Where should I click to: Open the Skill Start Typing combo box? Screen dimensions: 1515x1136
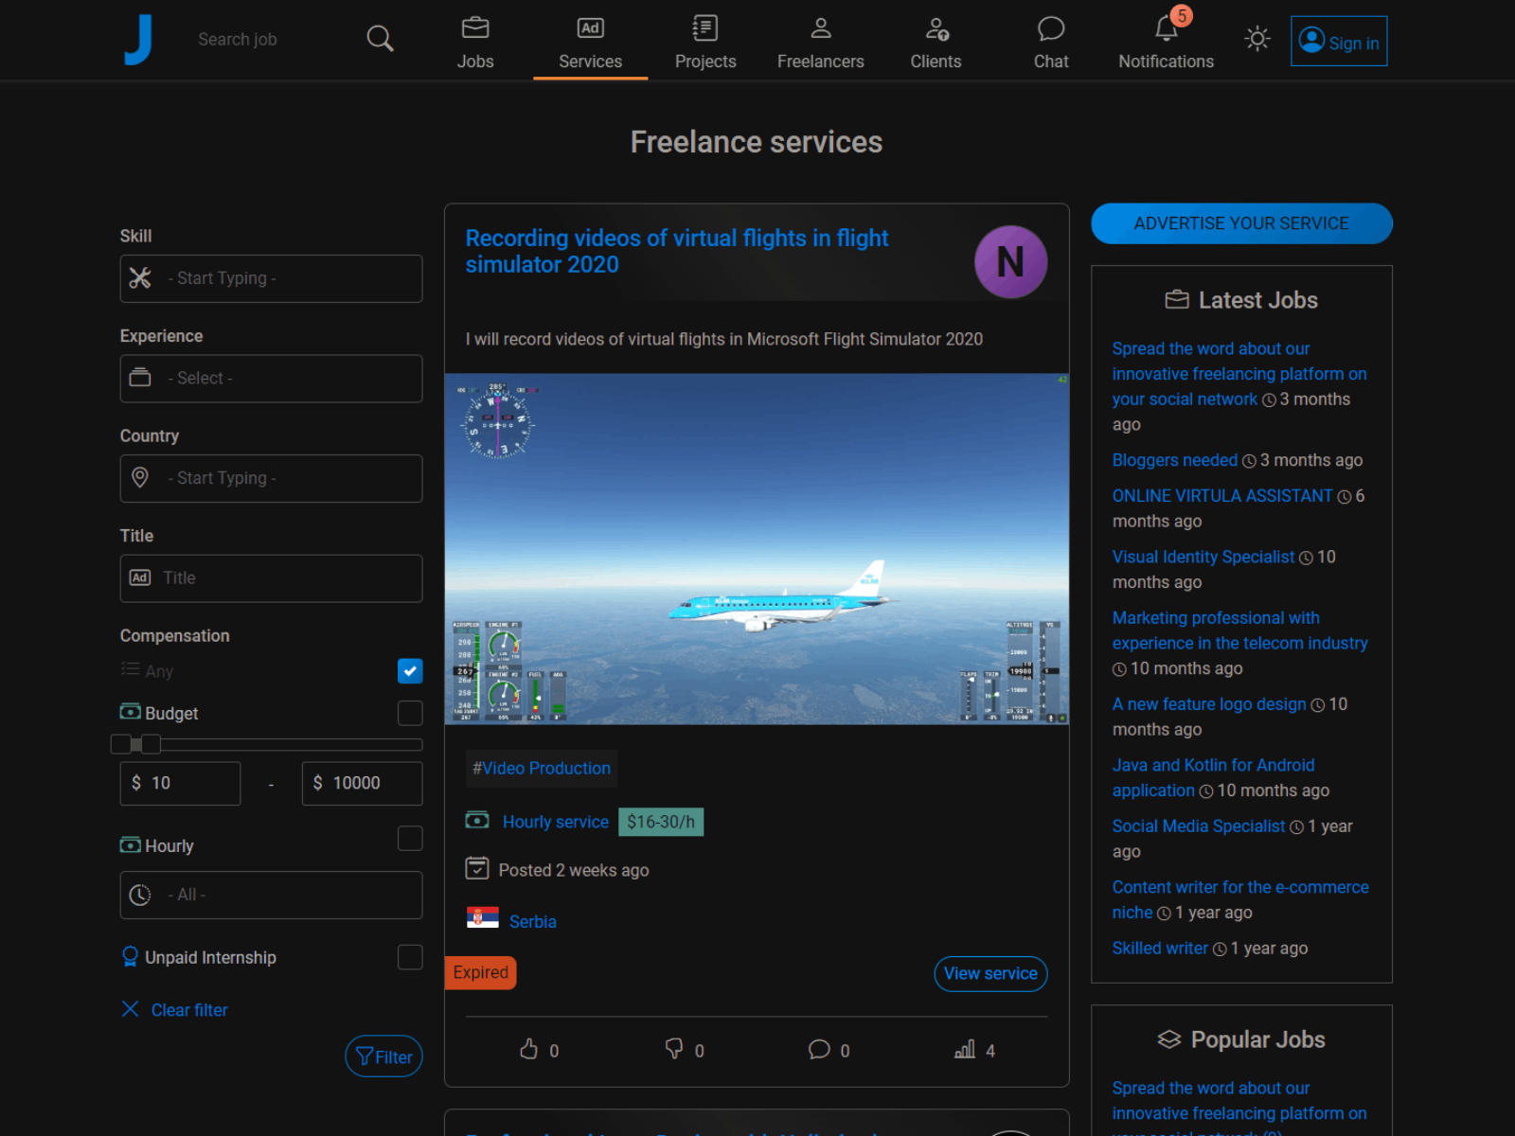(271, 278)
